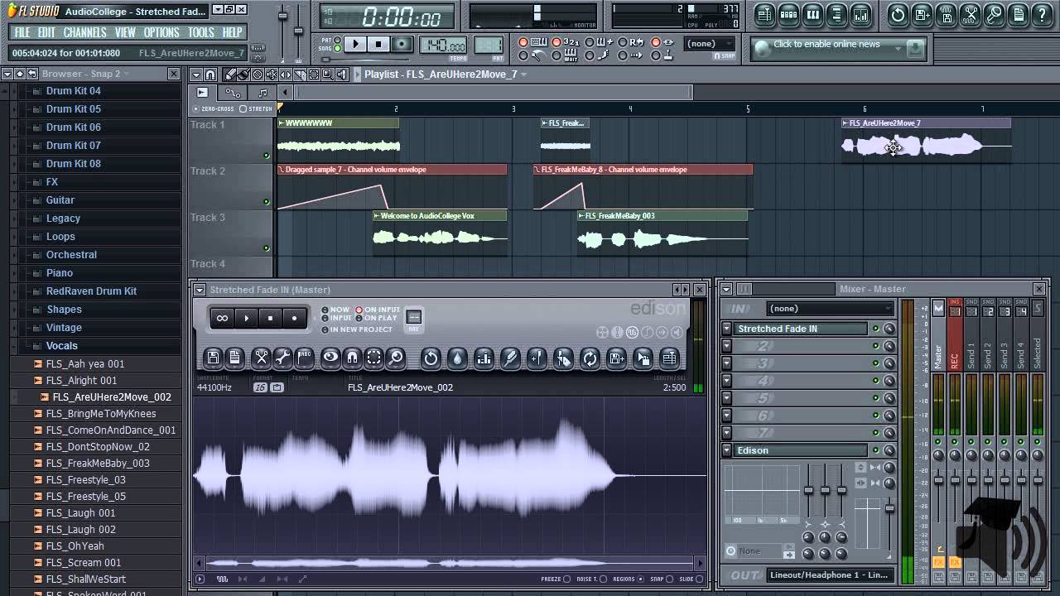Viewport: 1060px width, 596px height.
Task: Click the Edison Save sample icon
Action: click(x=213, y=358)
